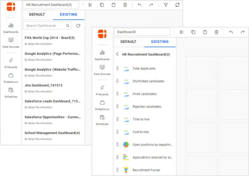This screenshot has height=176, width=249.
Task: Select the Open positions by department pie widget
Action: click(152, 145)
